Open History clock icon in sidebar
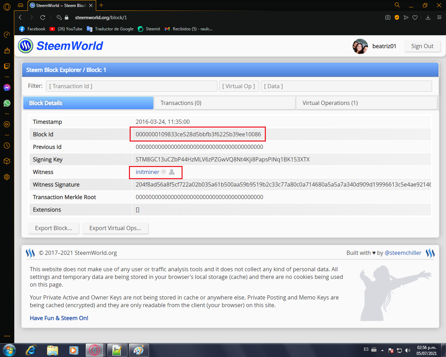 7,145
